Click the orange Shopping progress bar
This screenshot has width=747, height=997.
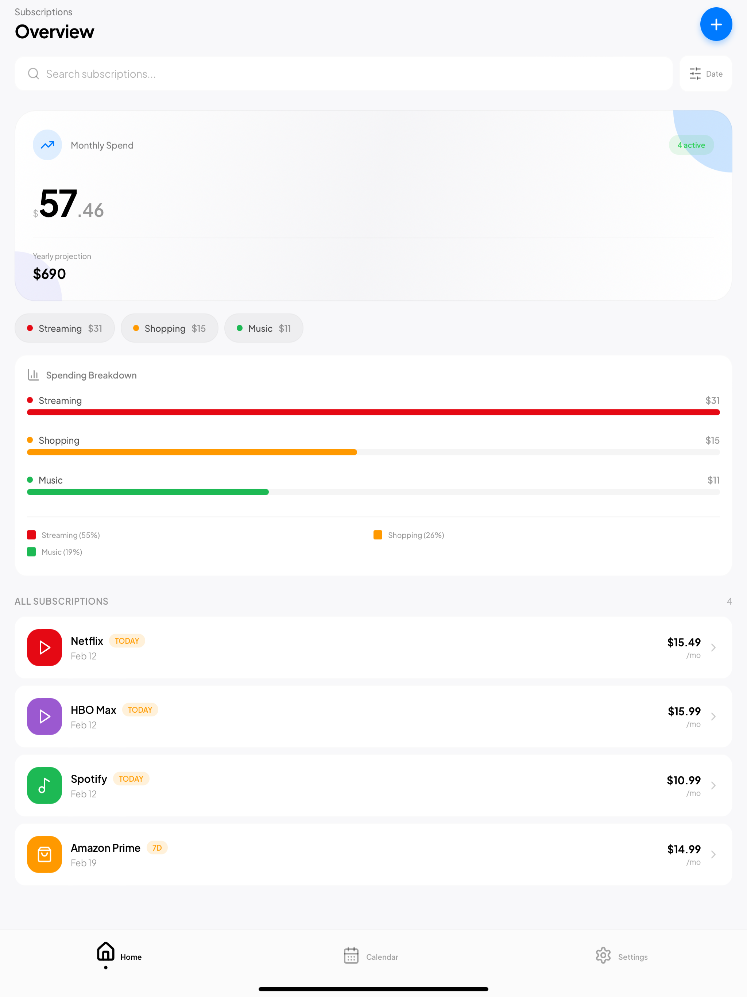192,452
